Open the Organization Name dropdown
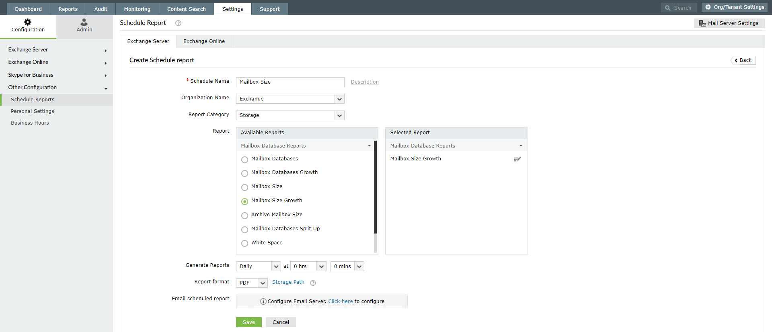The height and width of the screenshot is (332, 772). pos(339,99)
